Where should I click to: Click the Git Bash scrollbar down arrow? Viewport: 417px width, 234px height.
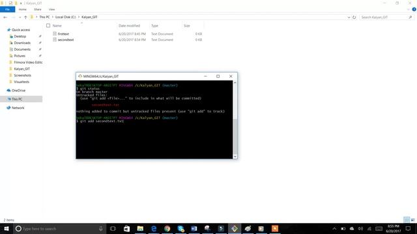(235, 157)
